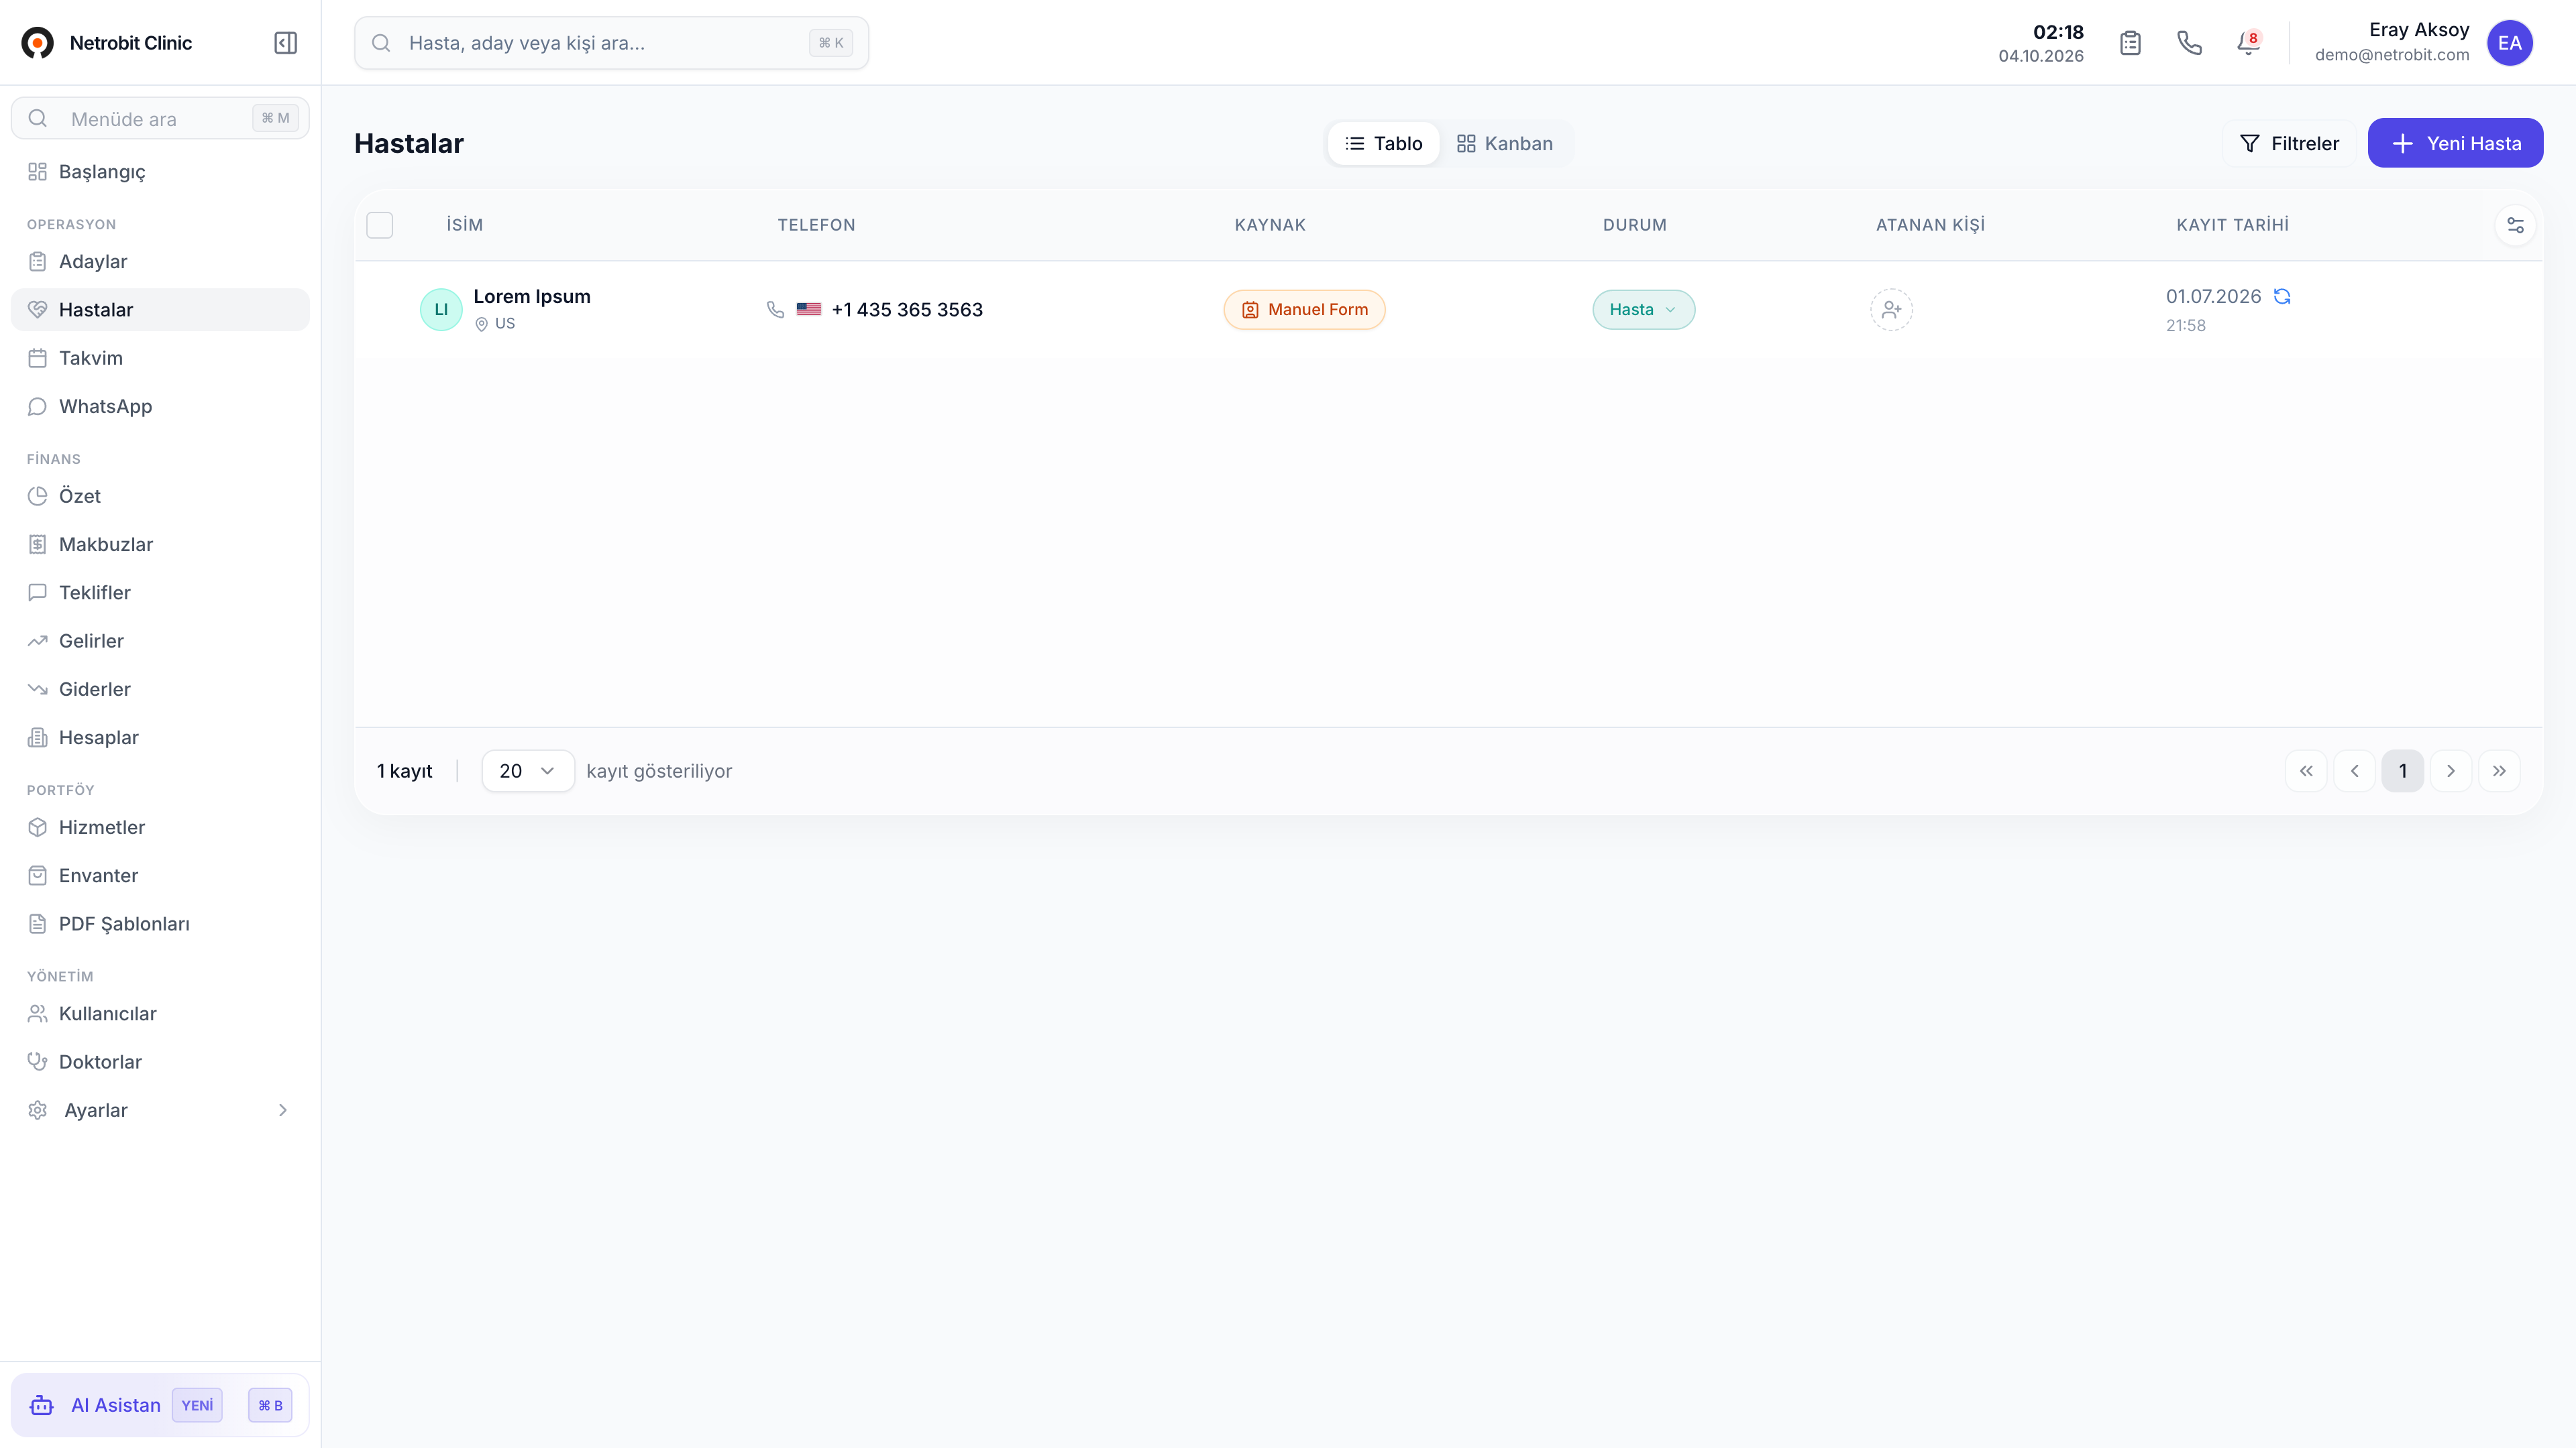Click the phone call icon in header
This screenshot has width=2576, height=1448.
(2189, 43)
